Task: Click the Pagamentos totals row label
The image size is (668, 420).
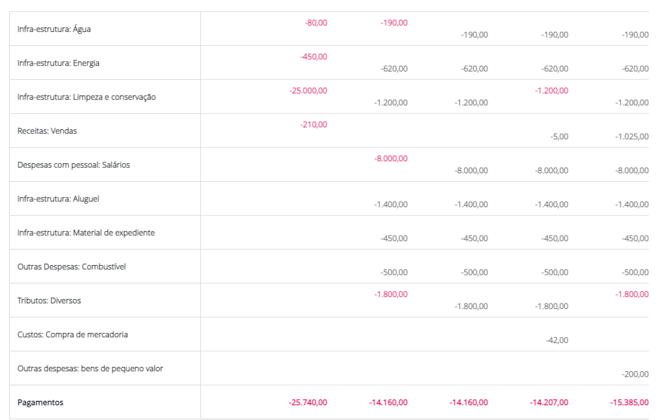Action: pos(40,402)
